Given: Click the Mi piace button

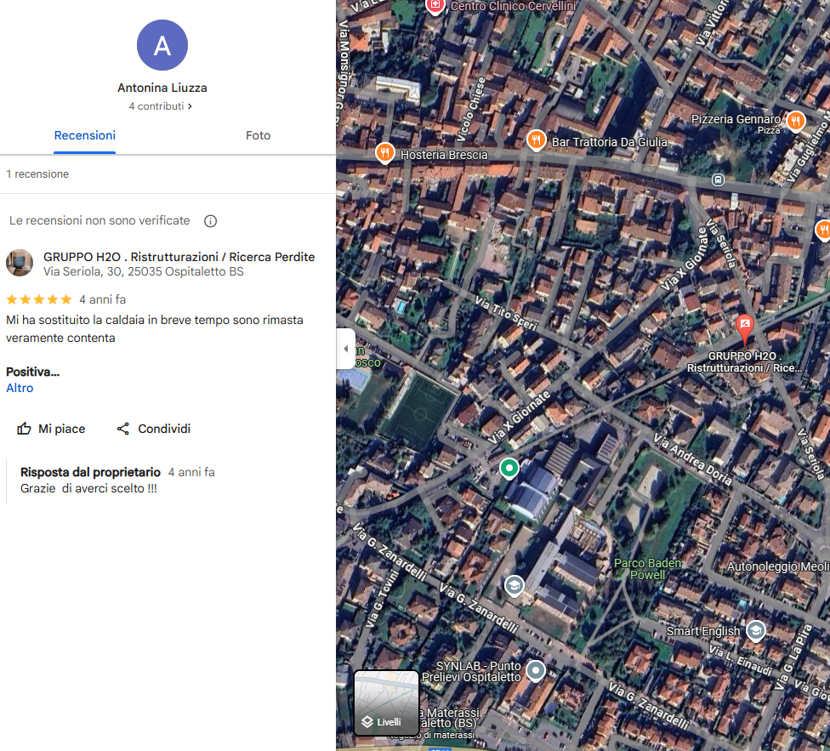Looking at the screenshot, I should point(51,429).
